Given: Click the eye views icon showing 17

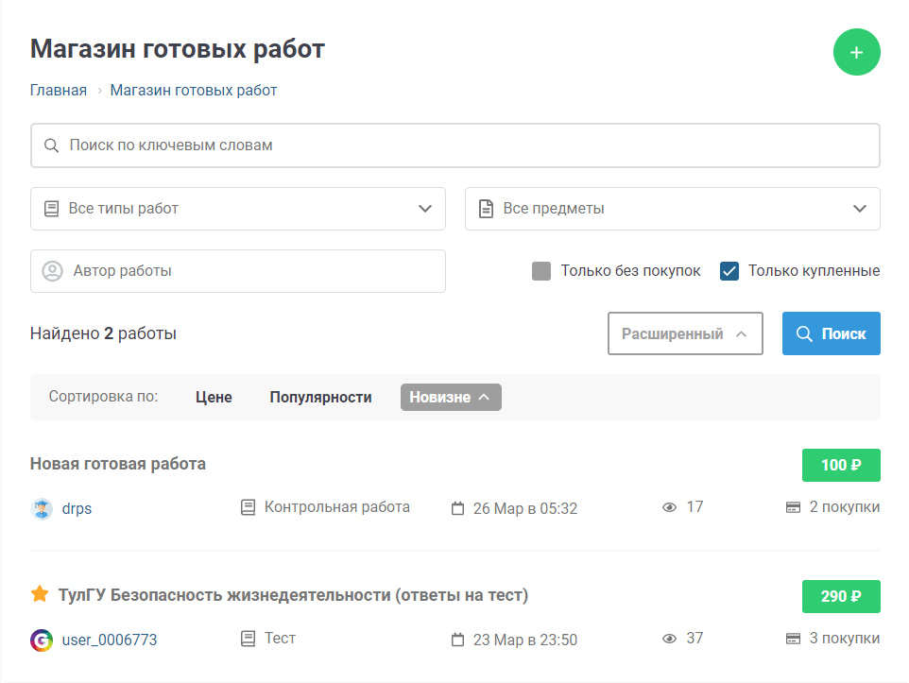Looking at the screenshot, I should tap(670, 507).
